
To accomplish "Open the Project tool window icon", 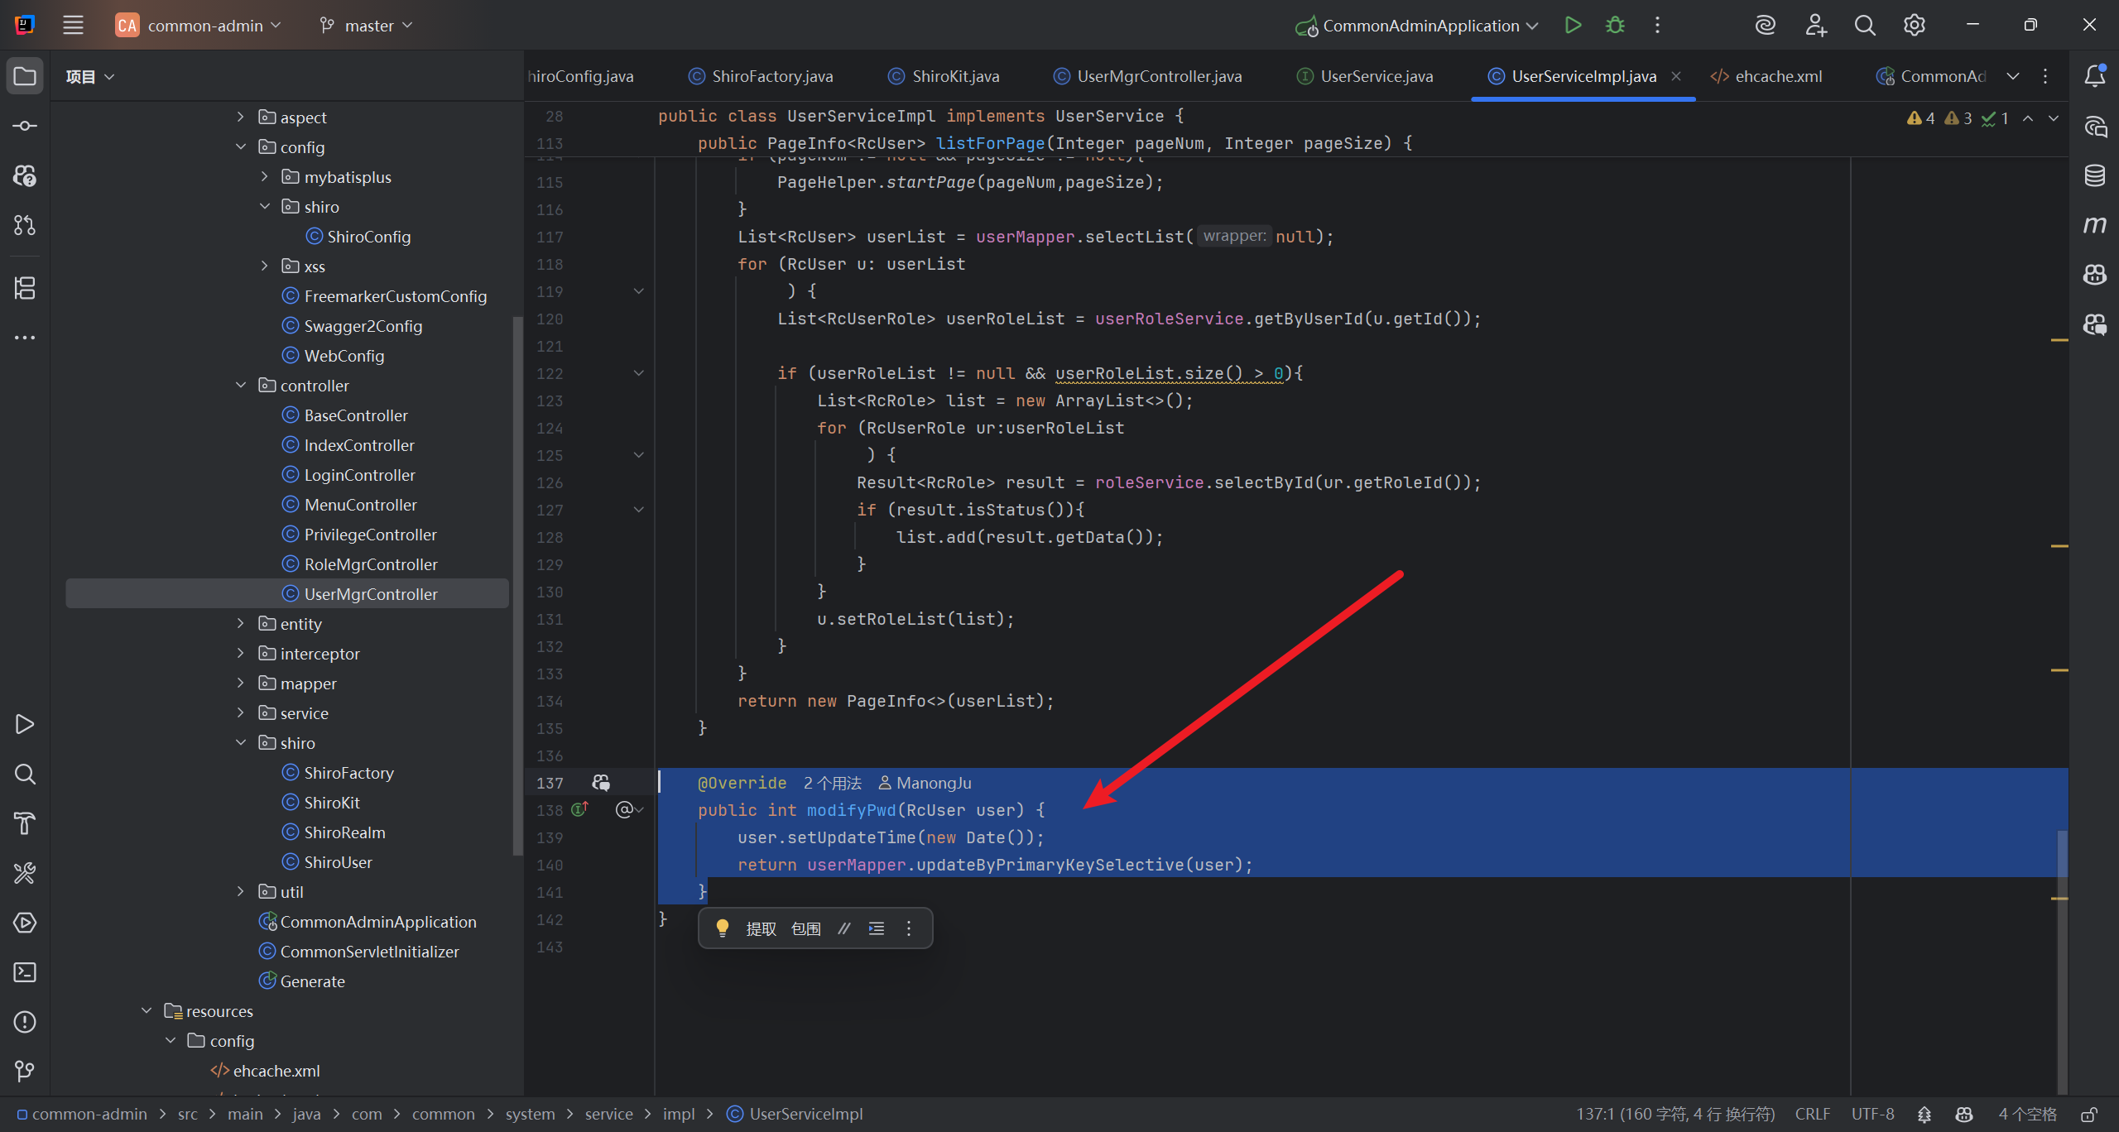I will point(25,76).
